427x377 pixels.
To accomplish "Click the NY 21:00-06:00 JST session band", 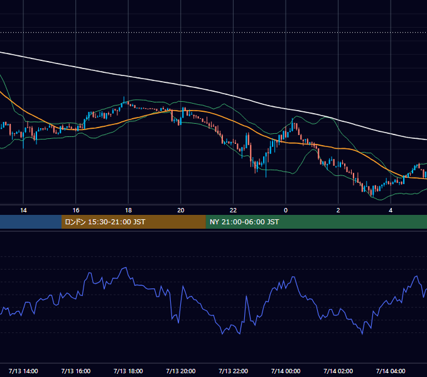I will [x=316, y=222].
